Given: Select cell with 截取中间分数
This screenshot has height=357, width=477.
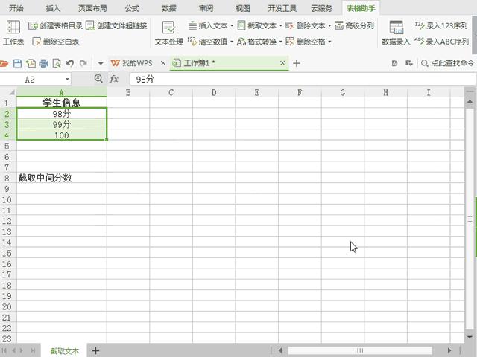Looking at the screenshot, I should [62, 178].
